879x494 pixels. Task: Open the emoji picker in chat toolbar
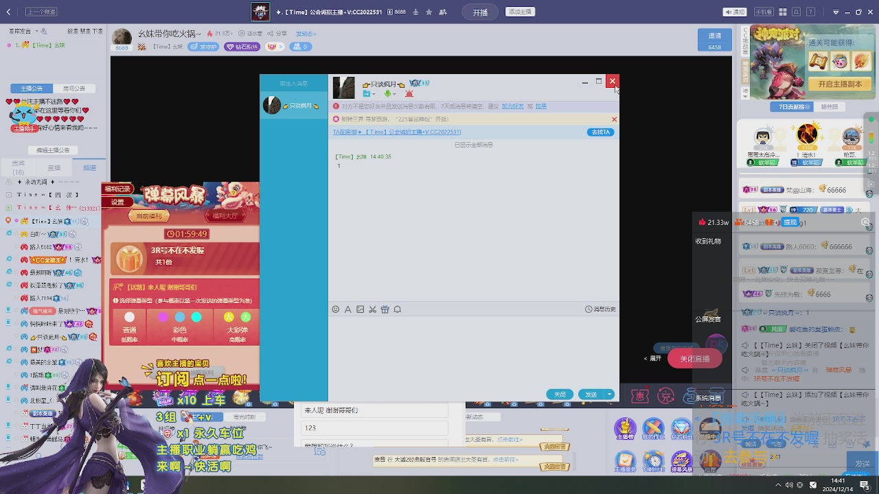click(x=336, y=309)
